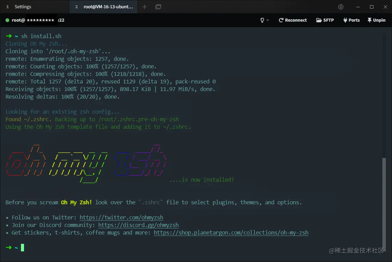Switch to the Settings tab
The height and width of the screenshot is (262, 392).
coord(23,7)
